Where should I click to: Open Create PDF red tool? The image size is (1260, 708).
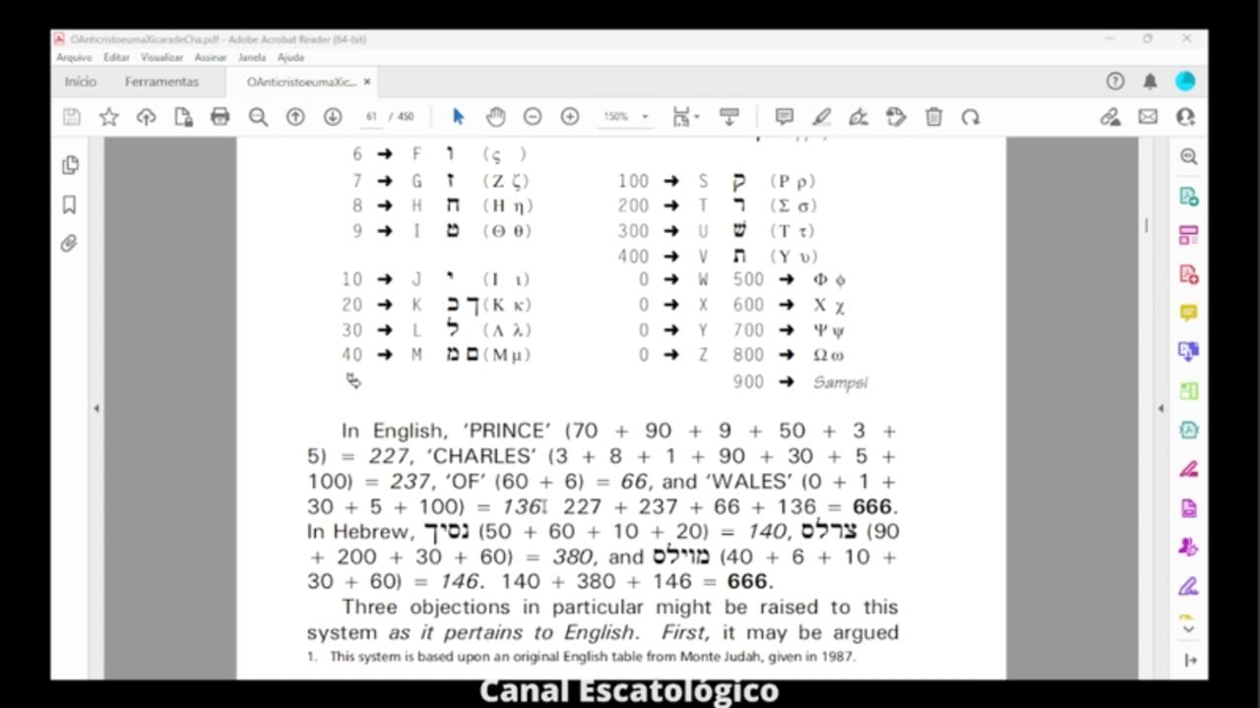coord(1189,274)
